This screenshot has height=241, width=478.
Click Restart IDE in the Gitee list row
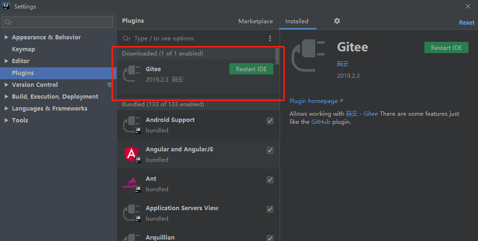point(251,69)
